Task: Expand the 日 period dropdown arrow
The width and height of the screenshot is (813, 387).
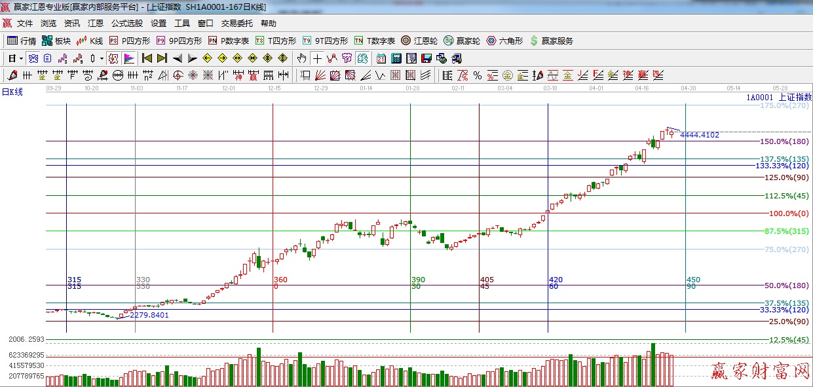Action: pos(21,58)
